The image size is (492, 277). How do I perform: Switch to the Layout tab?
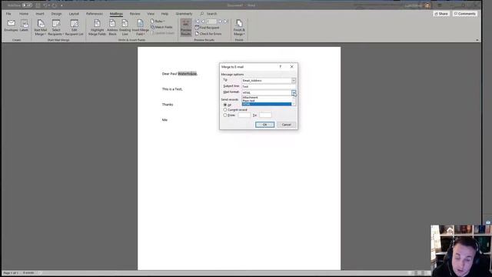tap(74, 14)
